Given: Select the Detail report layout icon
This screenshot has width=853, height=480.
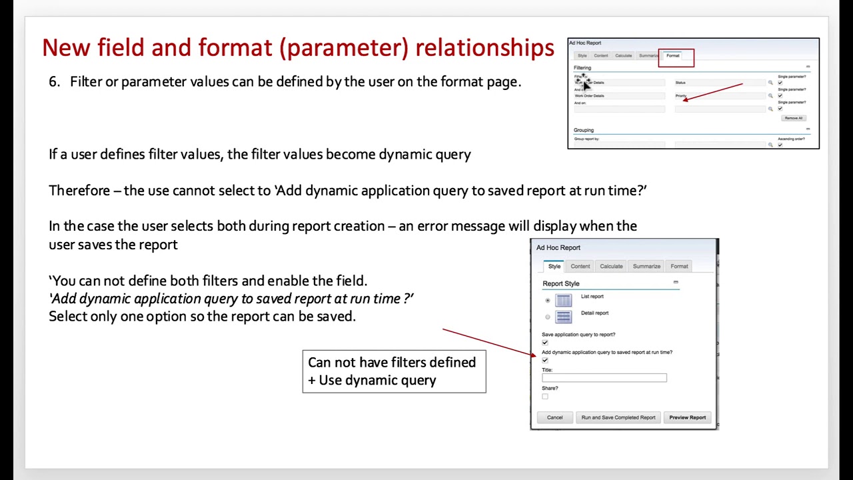Looking at the screenshot, I should pyautogui.click(x=563, y=317).
